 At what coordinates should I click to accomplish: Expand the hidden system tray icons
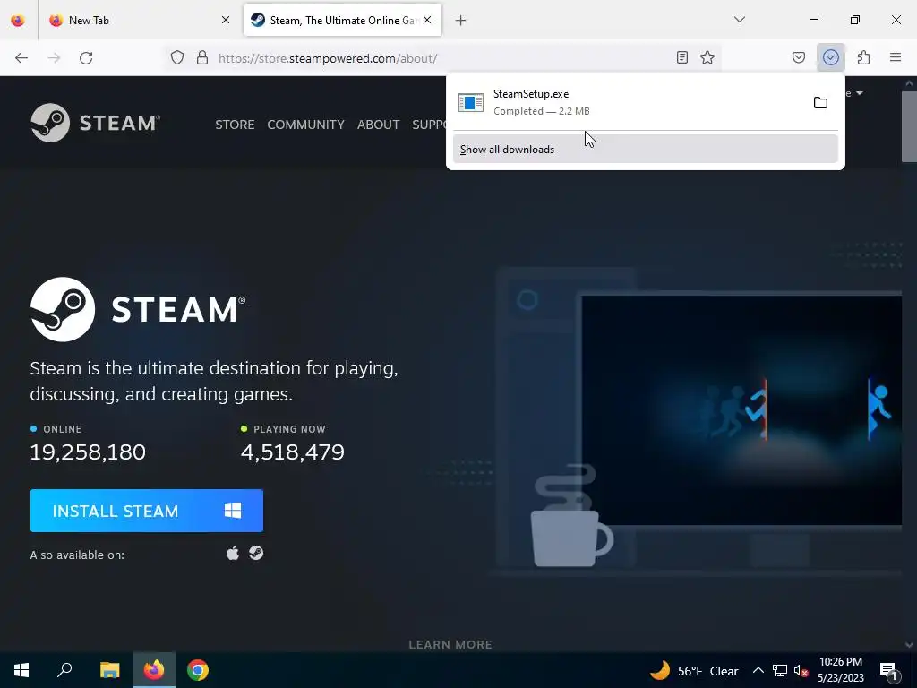[758, 670]
